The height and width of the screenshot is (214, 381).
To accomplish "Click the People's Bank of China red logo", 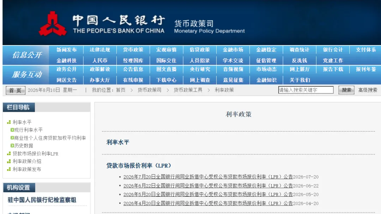I will tap(53, 24).
